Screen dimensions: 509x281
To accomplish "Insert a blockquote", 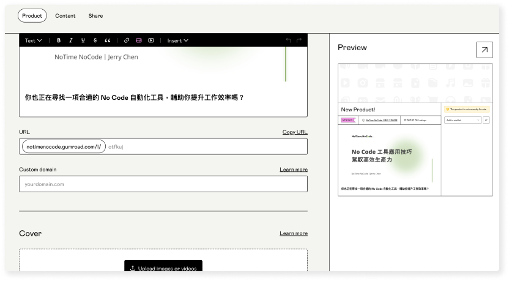I will (x=108, y=40).
